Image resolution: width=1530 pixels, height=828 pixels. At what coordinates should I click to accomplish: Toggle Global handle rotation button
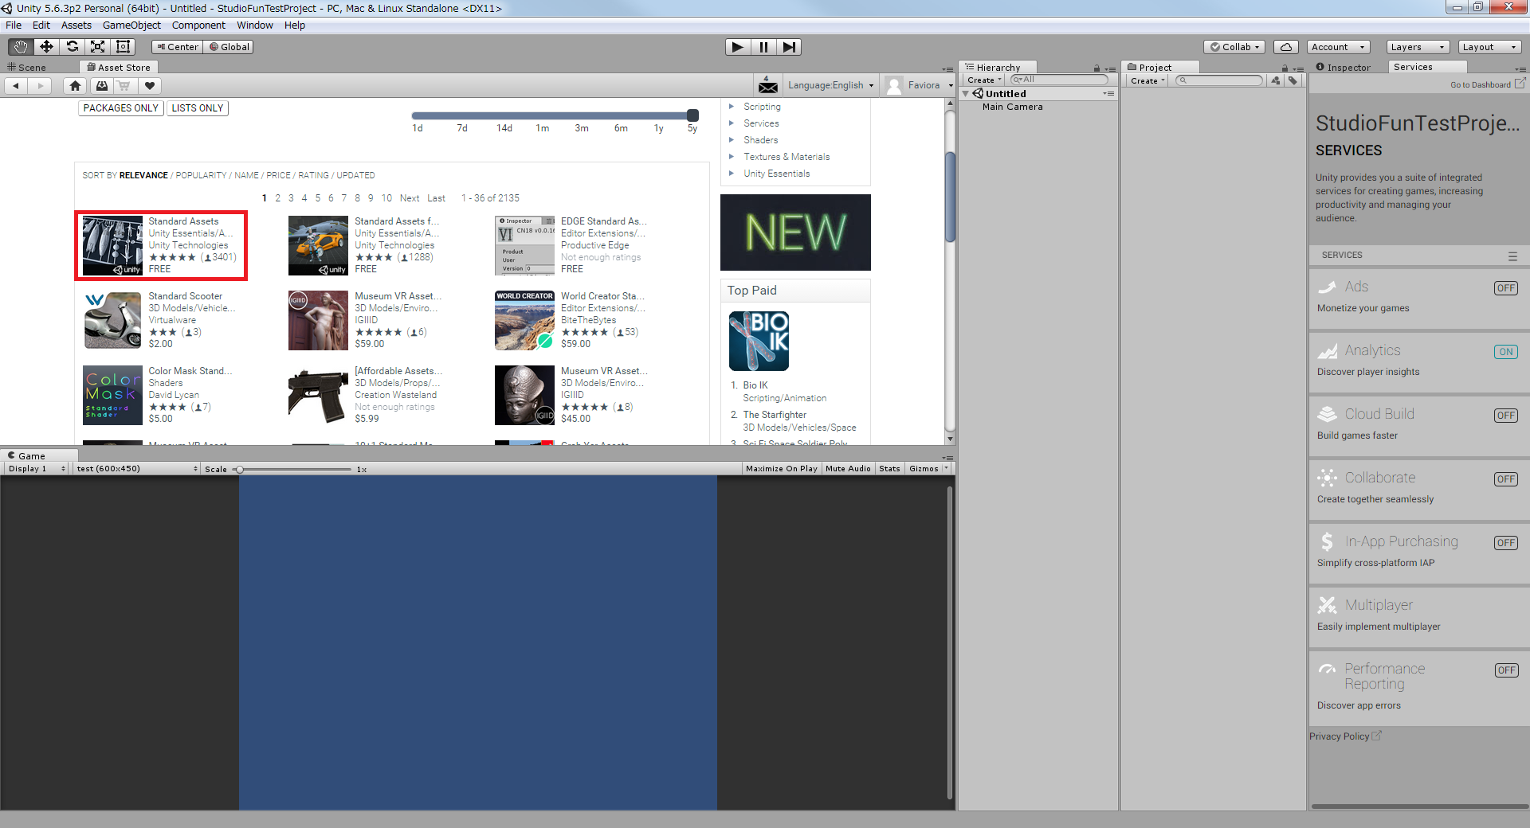229,47
